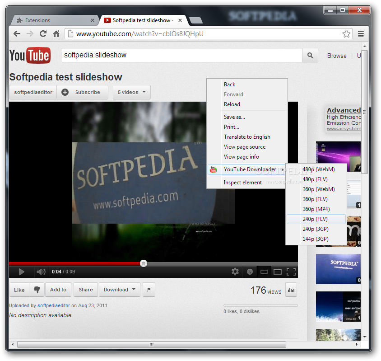Enter fullscreen video mode
Screen dimensions: 381x361
click(291, 272)
